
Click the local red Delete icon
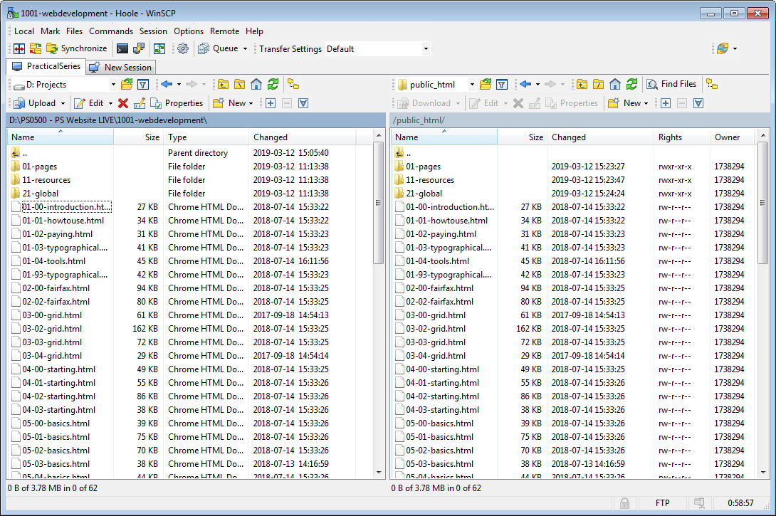(123, 103)
